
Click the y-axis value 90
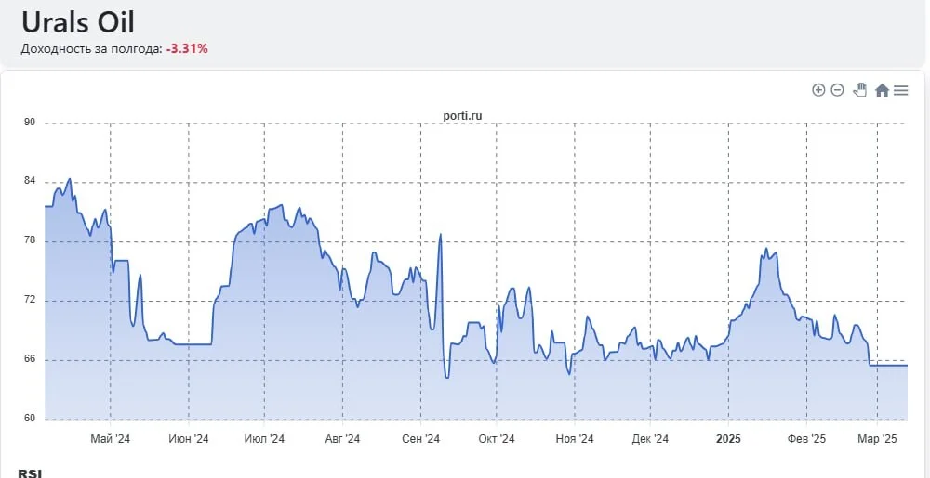[30, 123]
